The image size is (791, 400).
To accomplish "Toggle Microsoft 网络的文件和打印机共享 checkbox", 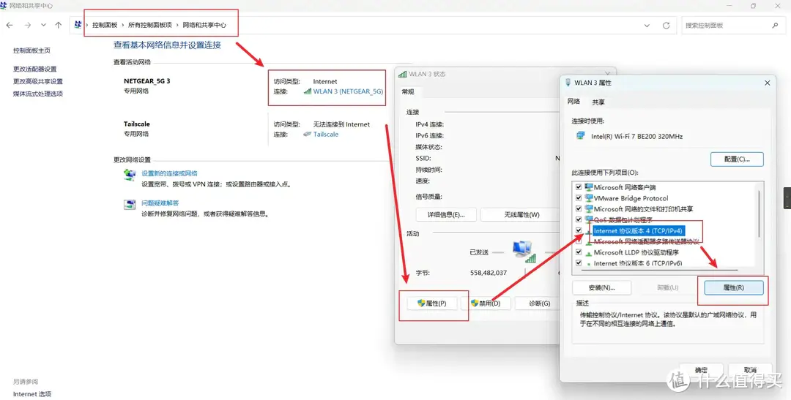I will [x=579, y=208].
